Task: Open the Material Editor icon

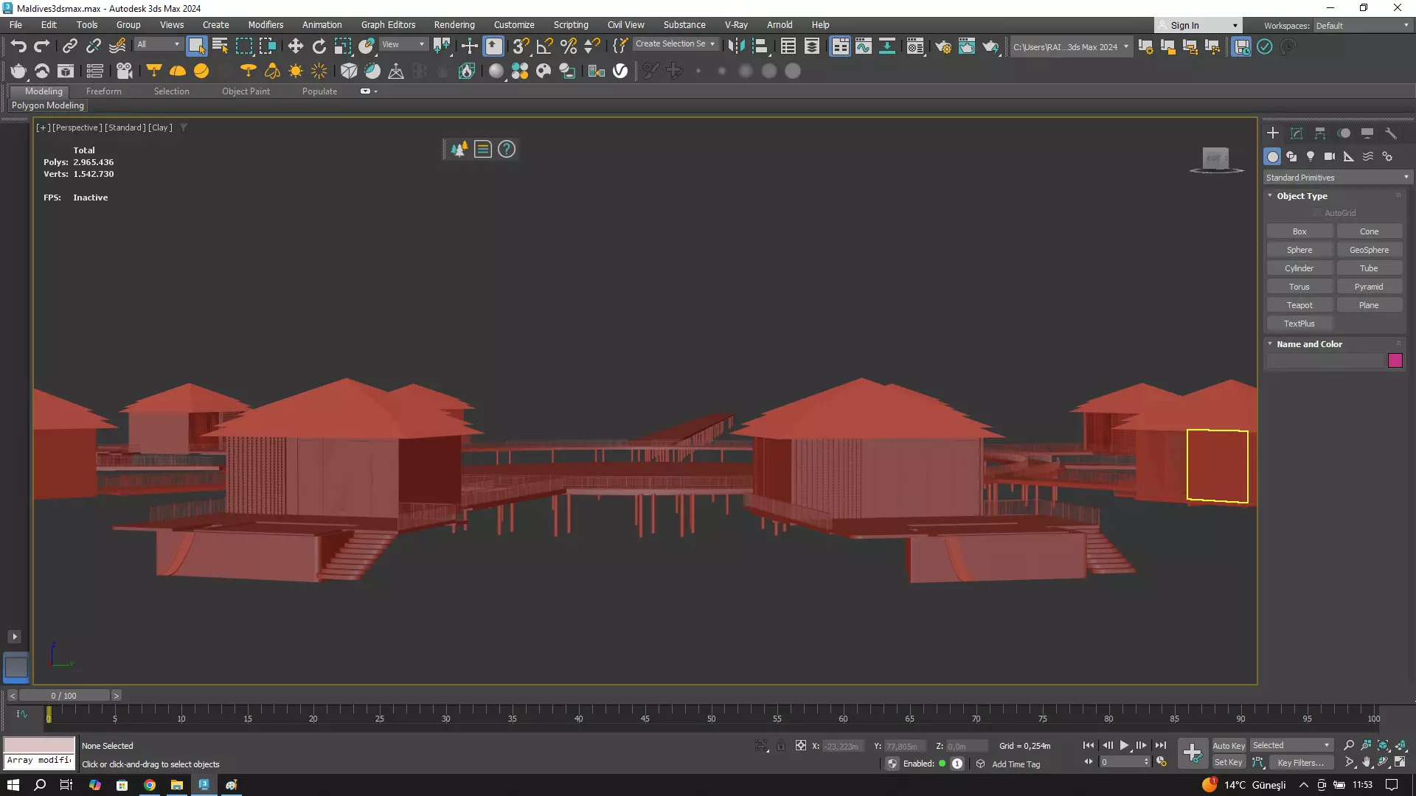Action: coord(914,46)
